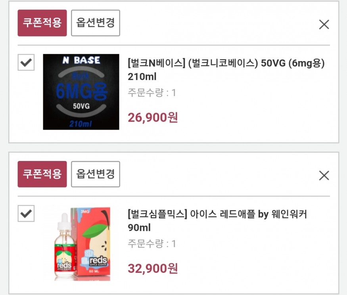Viewport: 347px width, 295px height.
Task: Click the 32,900원 price text
Action: pyautogui.click(x=153, y=268)
